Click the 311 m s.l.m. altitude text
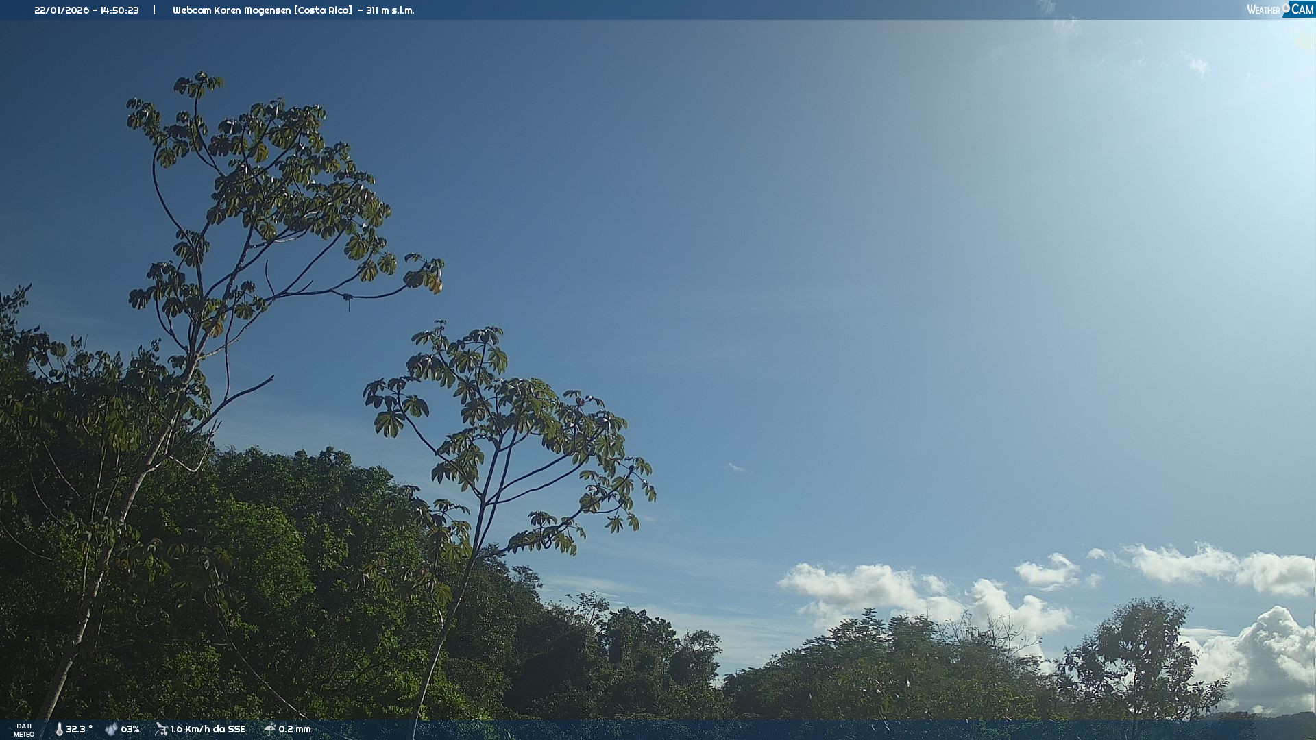The width and height of the screenshot is (1316, 740). [390, 10]
